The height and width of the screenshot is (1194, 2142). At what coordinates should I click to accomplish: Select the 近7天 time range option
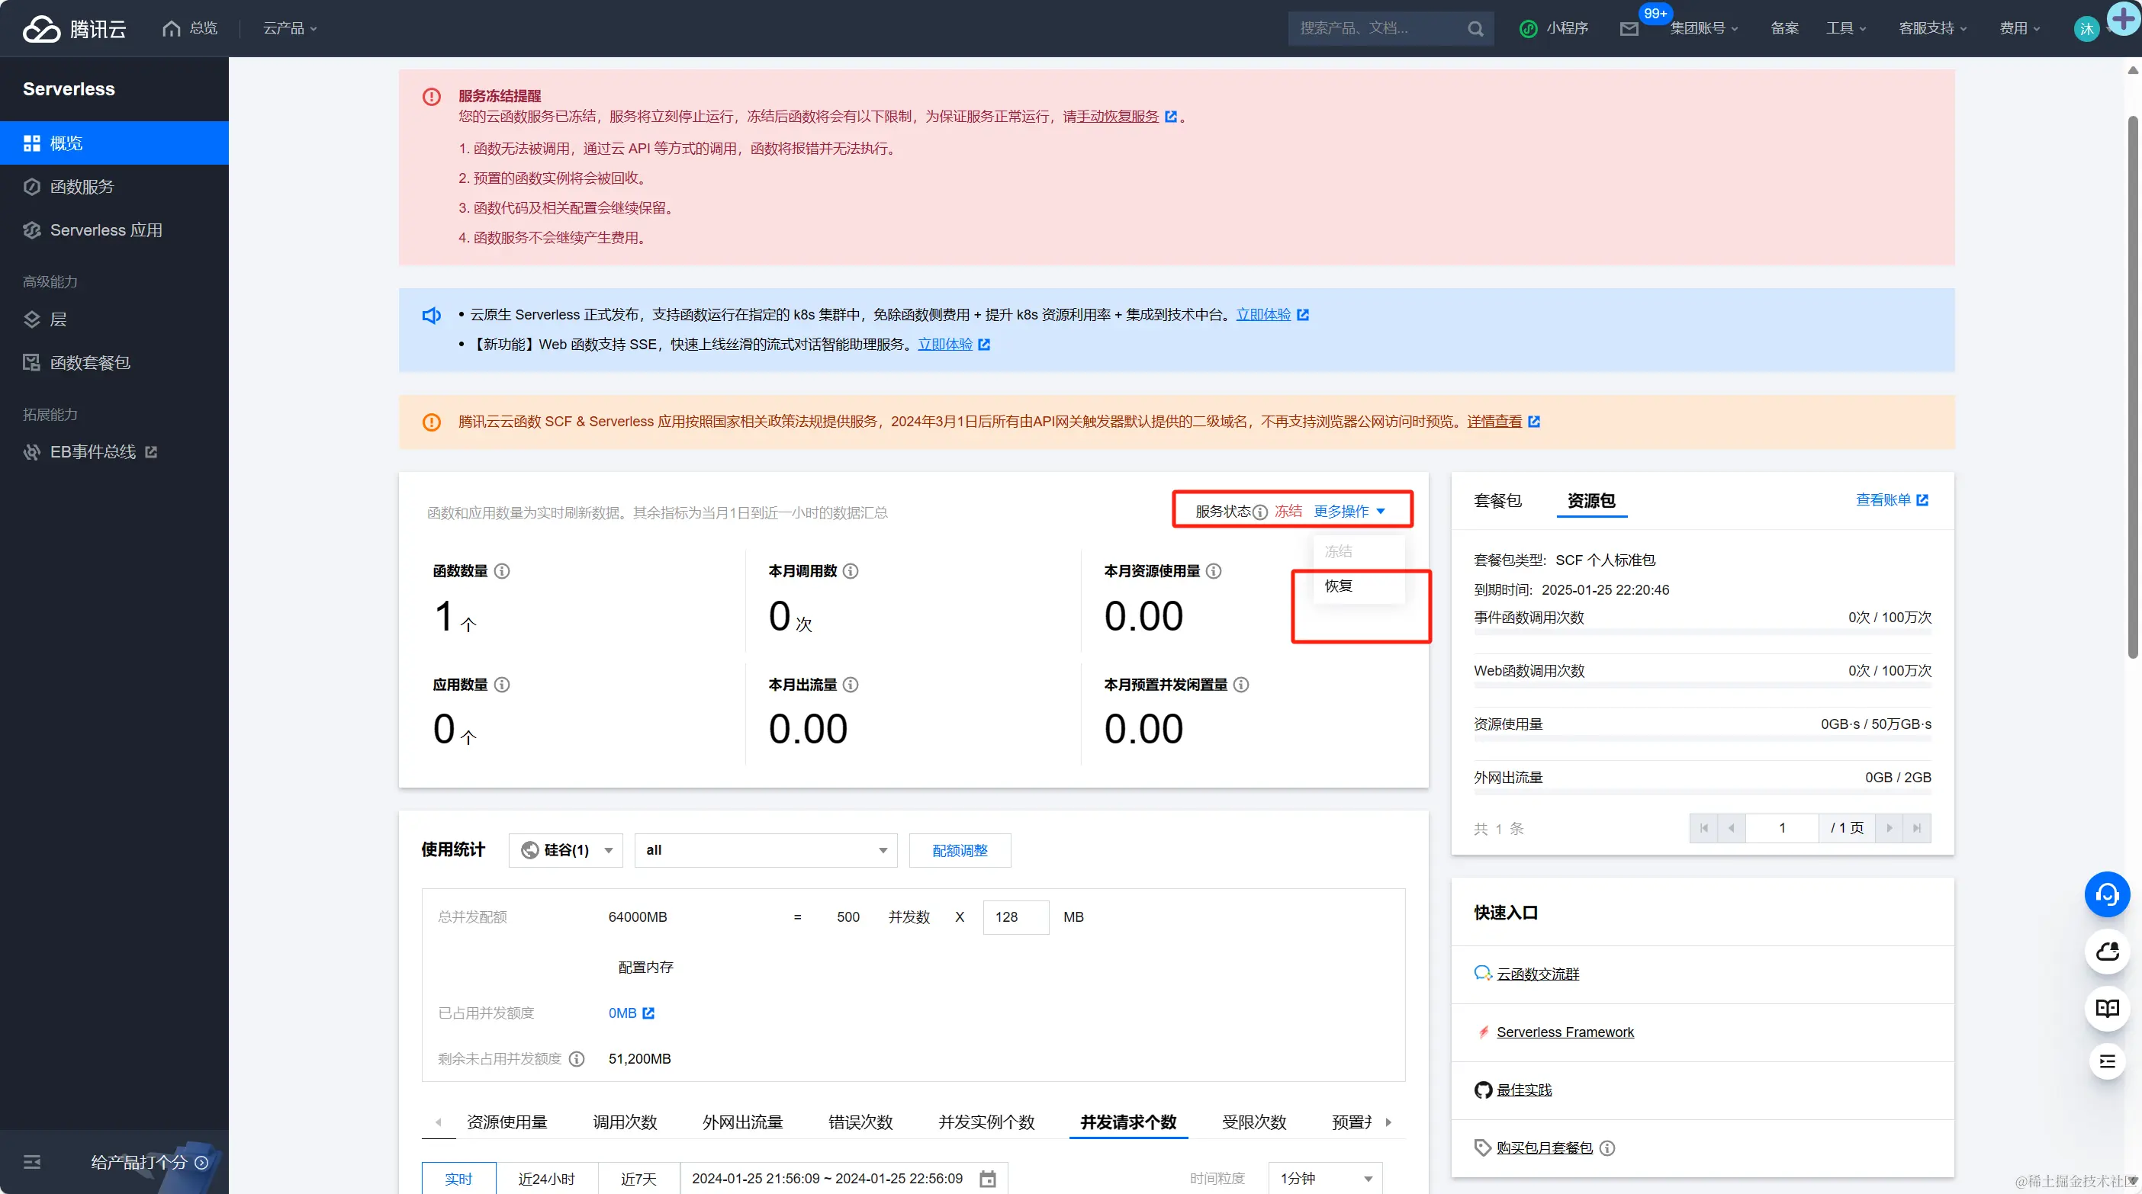point(638,1178)
